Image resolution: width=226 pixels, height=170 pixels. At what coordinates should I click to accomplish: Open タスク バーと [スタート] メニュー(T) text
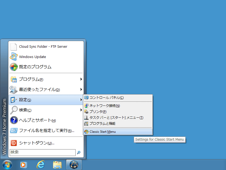(x=116, y=118)
